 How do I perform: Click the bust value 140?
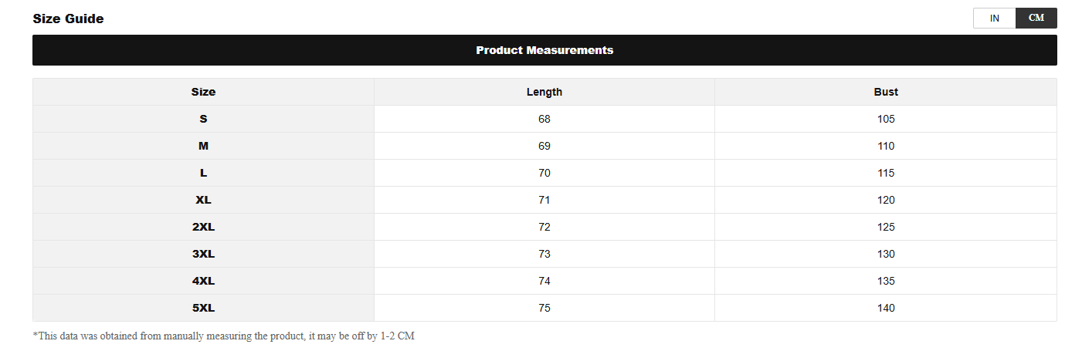[x=886, y=308]
